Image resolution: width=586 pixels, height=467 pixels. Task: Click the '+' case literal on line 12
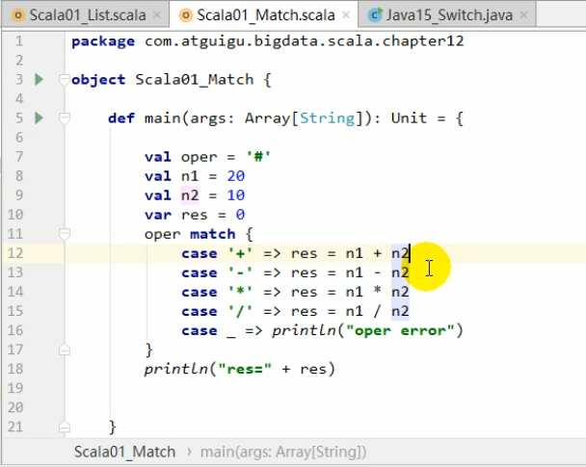click(240, 253)
